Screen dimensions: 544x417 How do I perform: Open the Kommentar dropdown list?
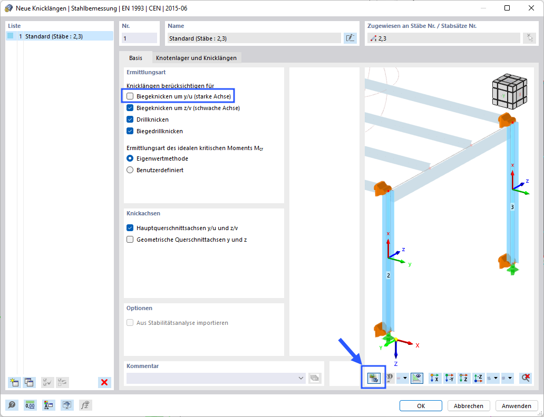coord(301,378)
